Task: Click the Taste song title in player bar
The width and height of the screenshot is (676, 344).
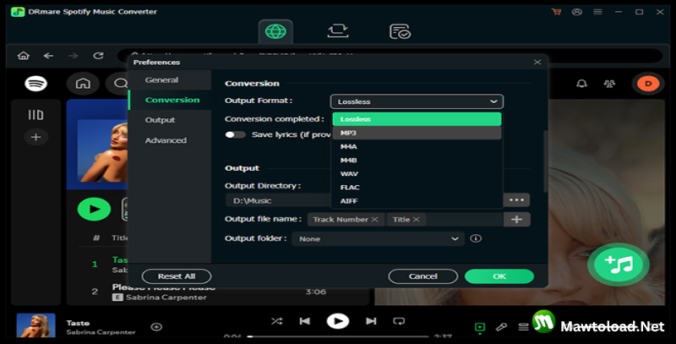Action: click(x=78, y=323)
